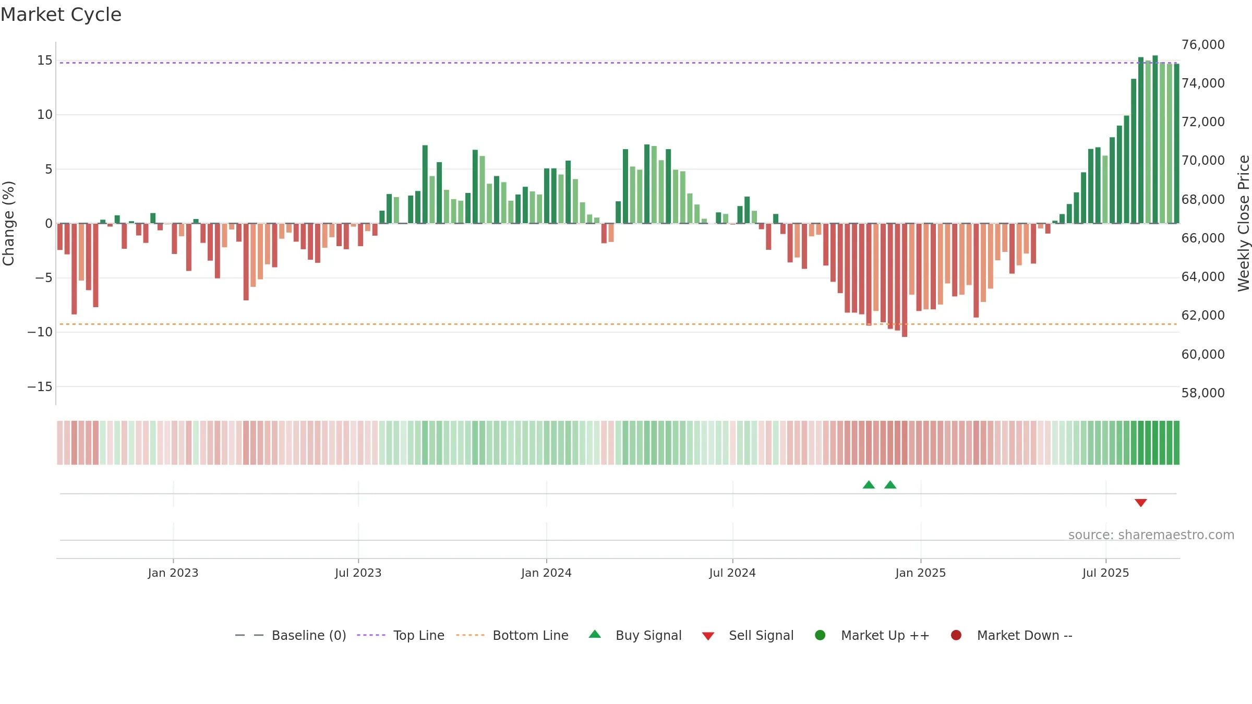Toggle the Market Up ++ legend entry
Image resolution: width=1252 pixels, height=704 pixels.
pos(872,635)
